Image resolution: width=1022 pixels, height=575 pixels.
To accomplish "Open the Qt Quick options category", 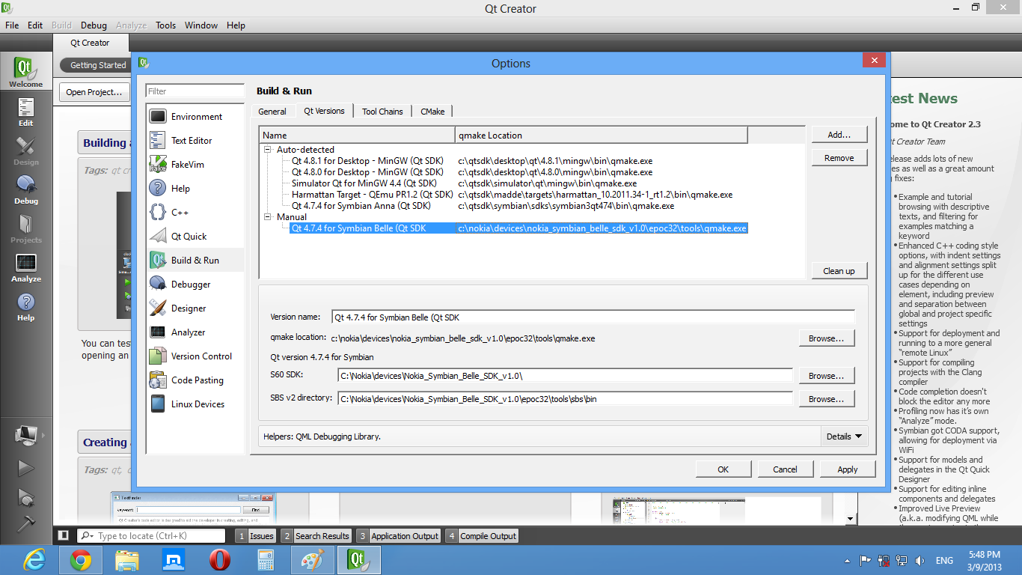I will click(x=189, y=237).
